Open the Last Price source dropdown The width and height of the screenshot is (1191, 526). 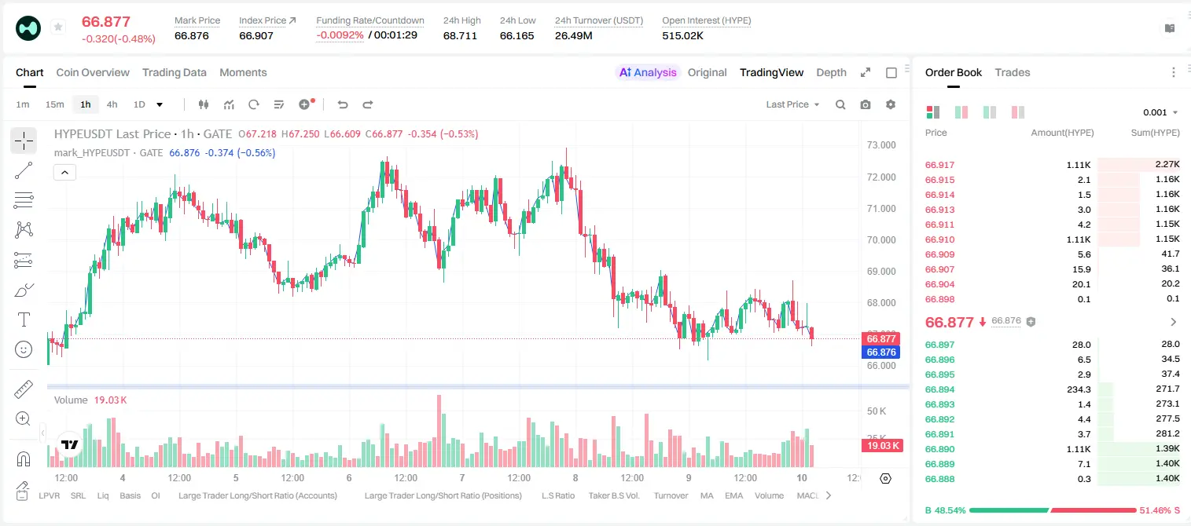[x=792, y=104]
